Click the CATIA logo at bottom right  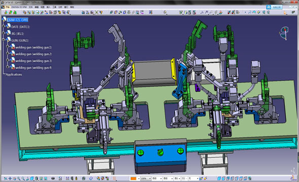[293, 178]
